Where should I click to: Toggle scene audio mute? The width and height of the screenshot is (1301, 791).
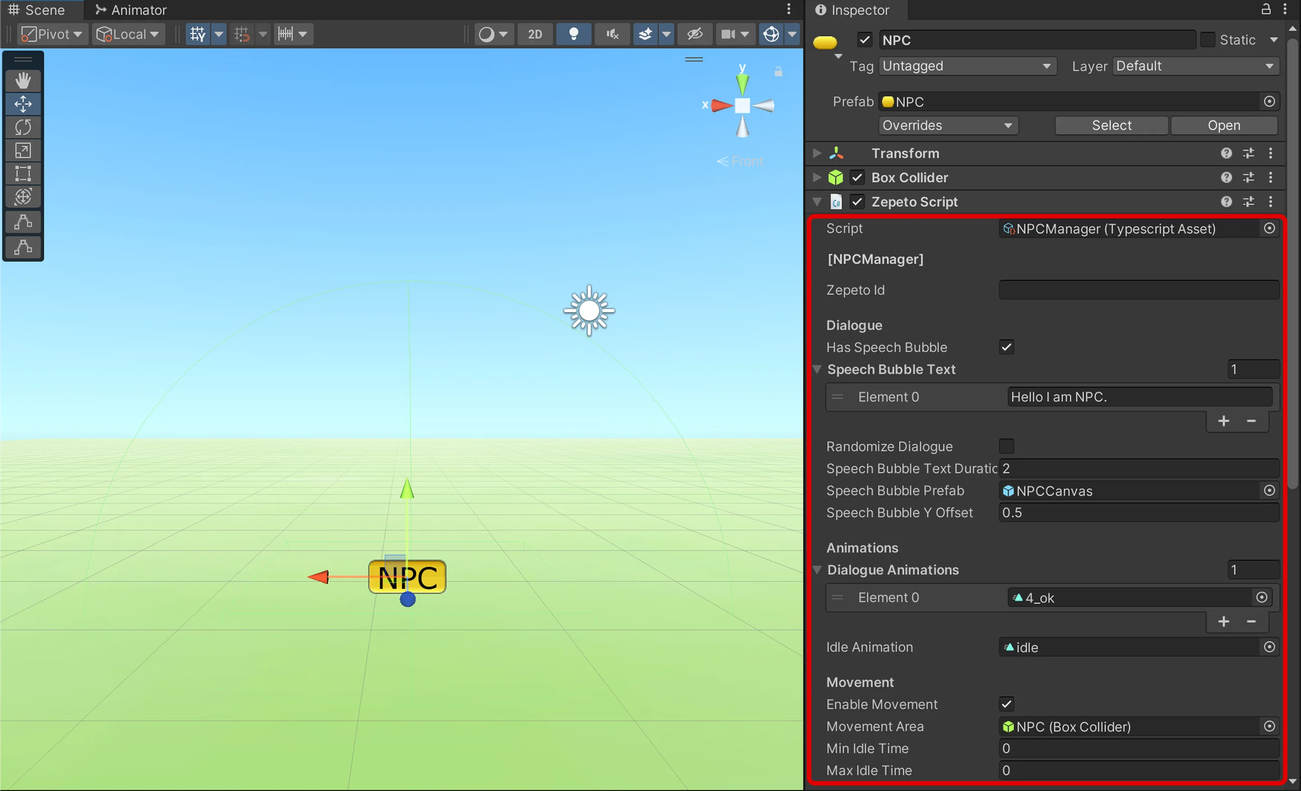612,34
